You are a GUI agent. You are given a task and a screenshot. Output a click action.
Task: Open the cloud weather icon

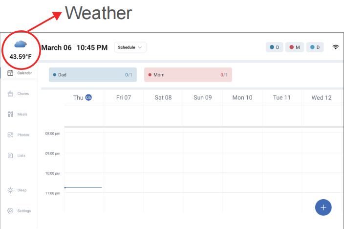click(21, 44)
